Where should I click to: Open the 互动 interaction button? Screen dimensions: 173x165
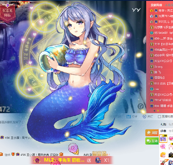152,141
